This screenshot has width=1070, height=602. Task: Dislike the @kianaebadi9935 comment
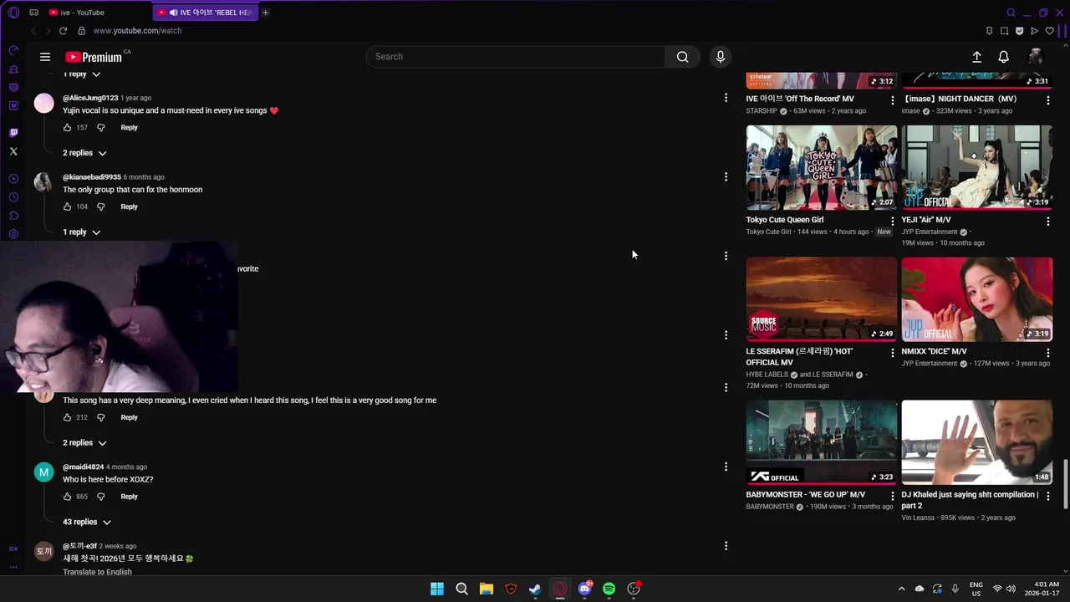pyautogui.click(x=101, y=207)
